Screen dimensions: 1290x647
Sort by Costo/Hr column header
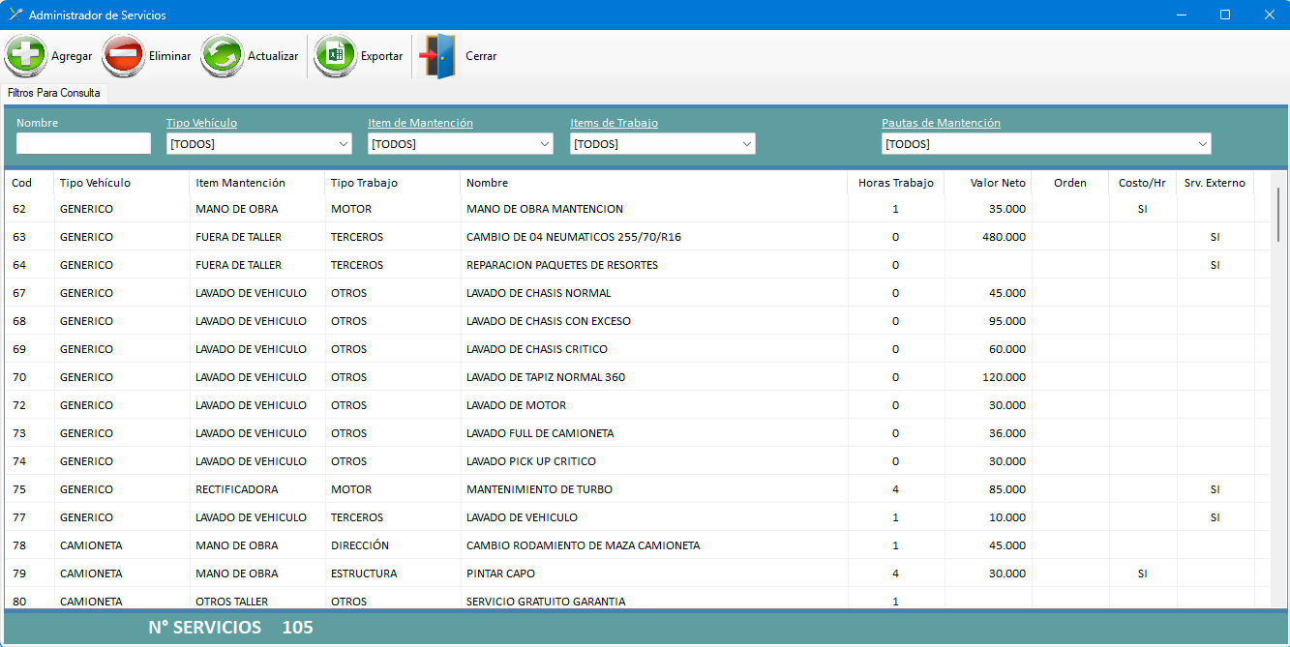(1143, 183)
